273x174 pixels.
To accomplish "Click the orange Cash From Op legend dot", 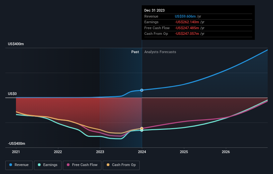I will [108, 165].
